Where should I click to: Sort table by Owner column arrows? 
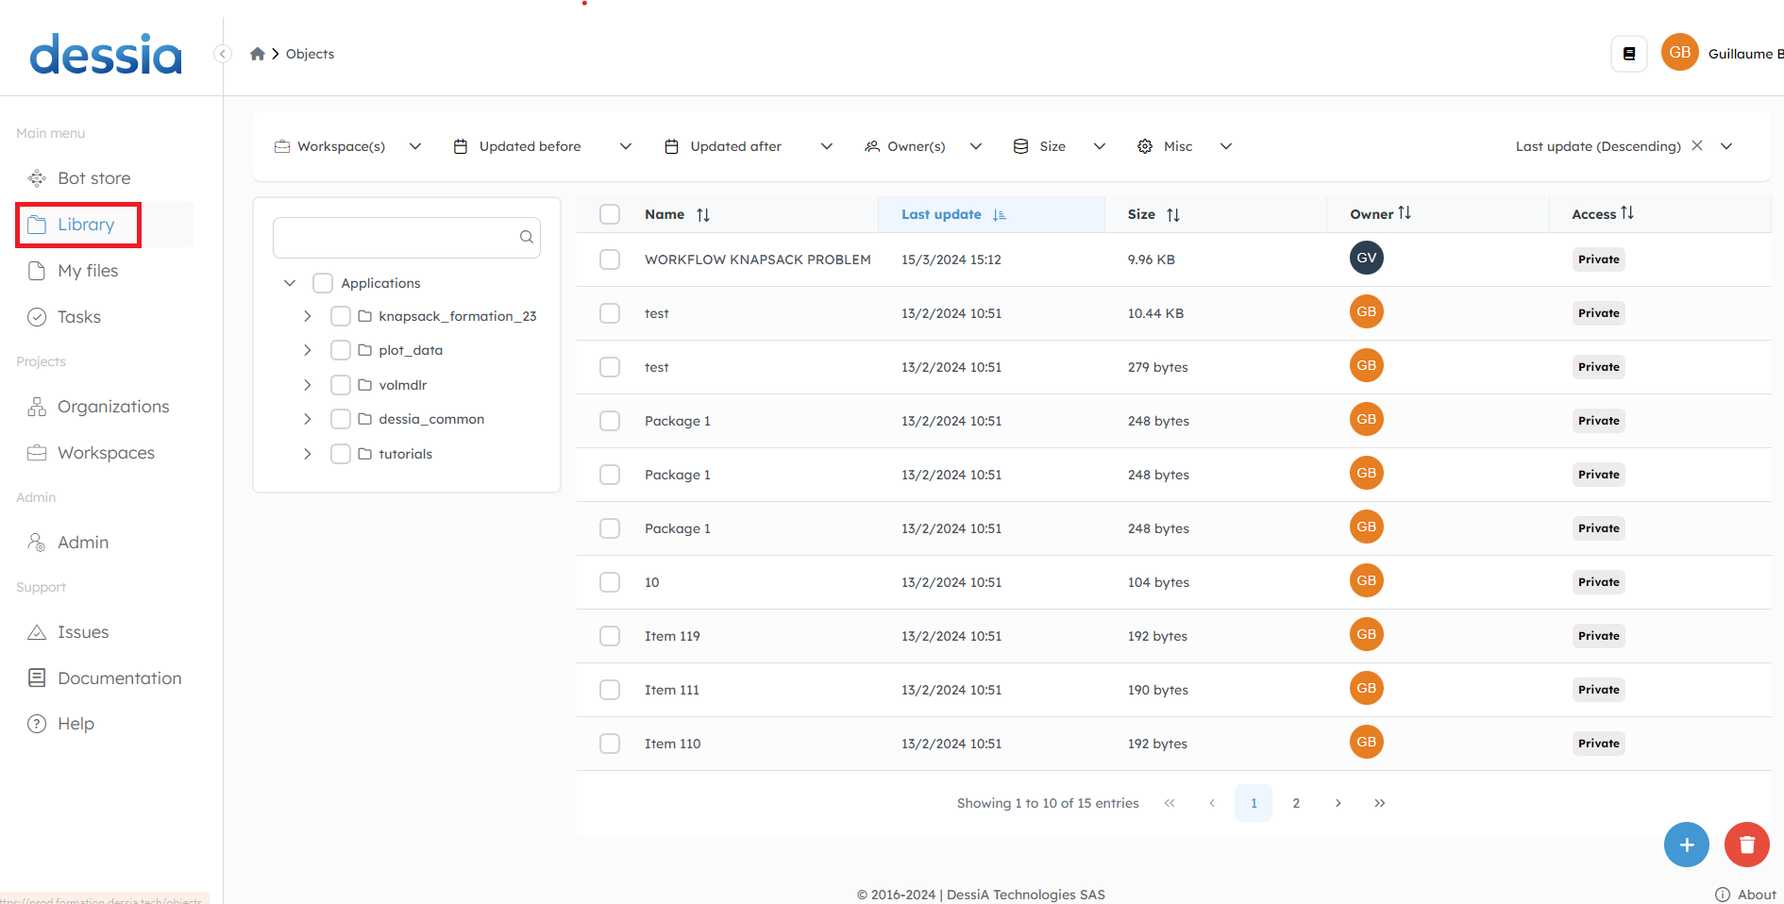[1405, 213]
